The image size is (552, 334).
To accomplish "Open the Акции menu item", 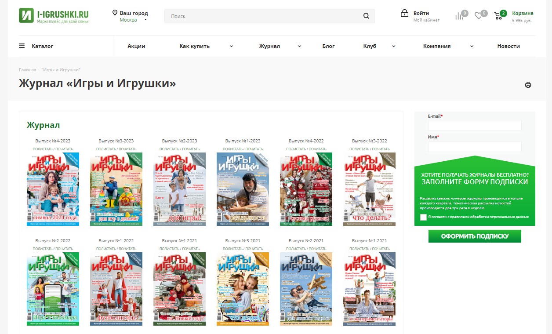I will pyautogui.click(x=136, y=46).
